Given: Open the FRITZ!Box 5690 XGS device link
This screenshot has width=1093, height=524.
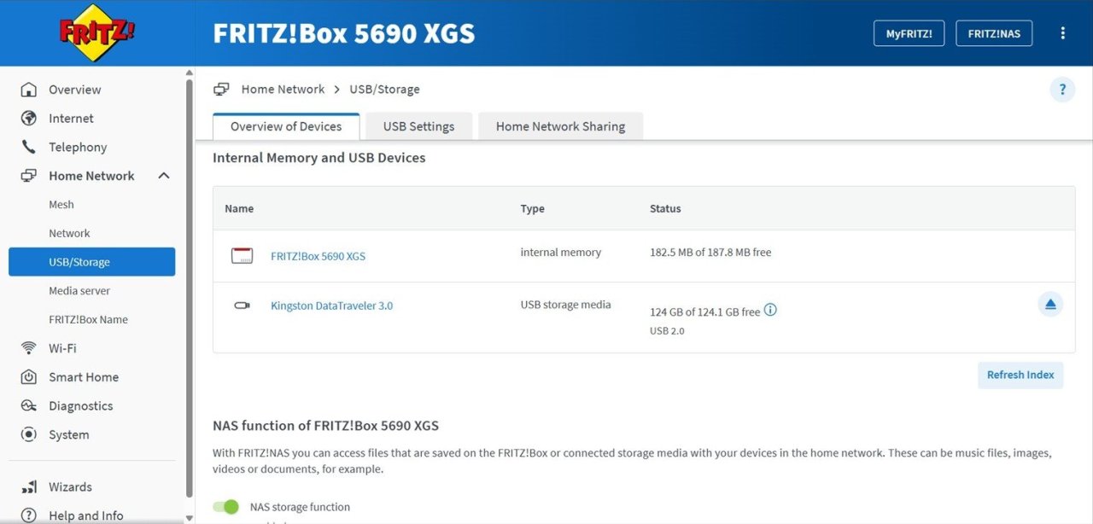Looking at the screenshot, I should point(318,256).
